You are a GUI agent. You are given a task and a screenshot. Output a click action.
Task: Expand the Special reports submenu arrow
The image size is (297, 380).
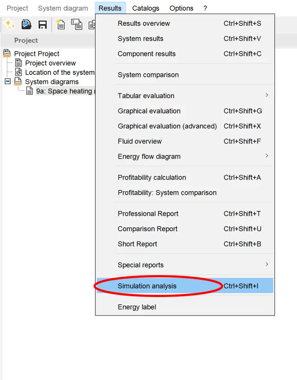(x=267, y=264)
